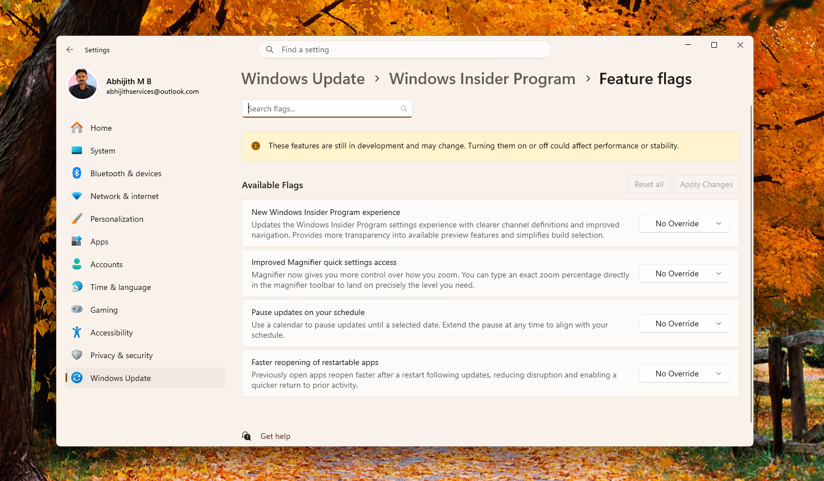The width and height of the screenshot is (824, 481).
Task: Open Bluetooth & devices settings
Action: [145, 173]
